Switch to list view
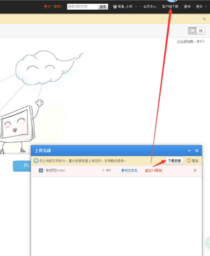 [x=192, y=31]
